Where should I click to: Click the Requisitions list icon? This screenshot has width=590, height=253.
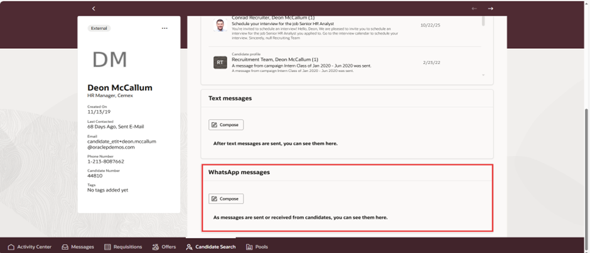[107, 247]
